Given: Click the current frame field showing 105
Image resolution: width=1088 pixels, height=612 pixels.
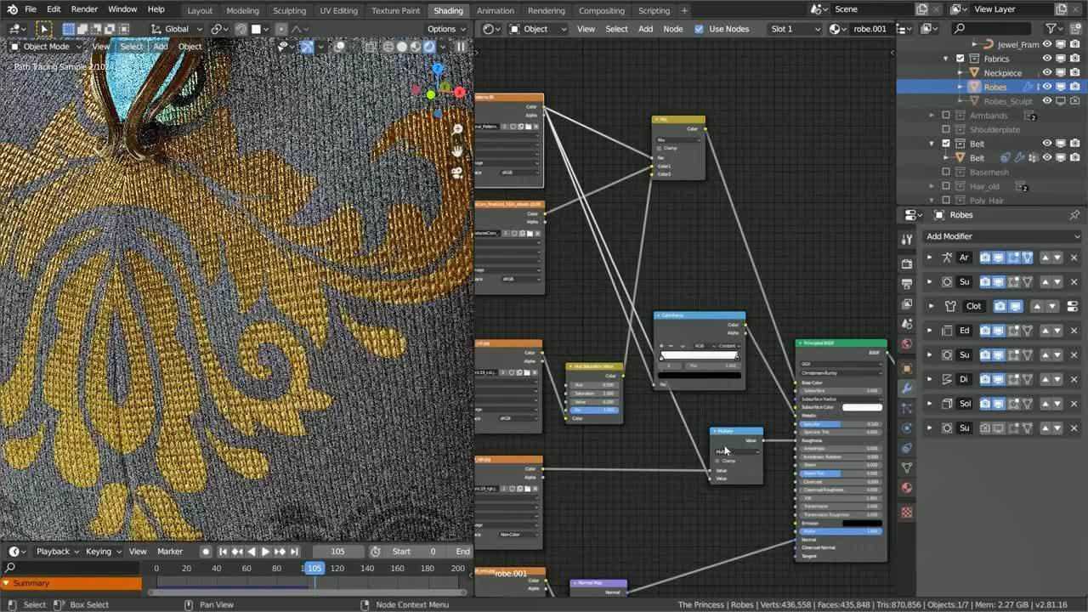Looking at the screenshot, I should tap(337, 551).
